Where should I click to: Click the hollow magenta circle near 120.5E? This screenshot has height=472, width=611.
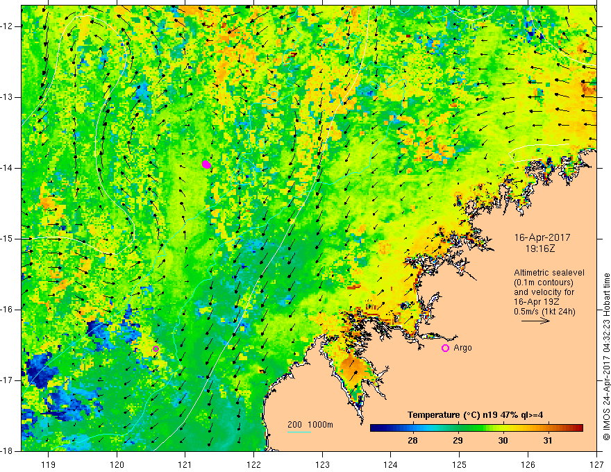pos(156,349)
